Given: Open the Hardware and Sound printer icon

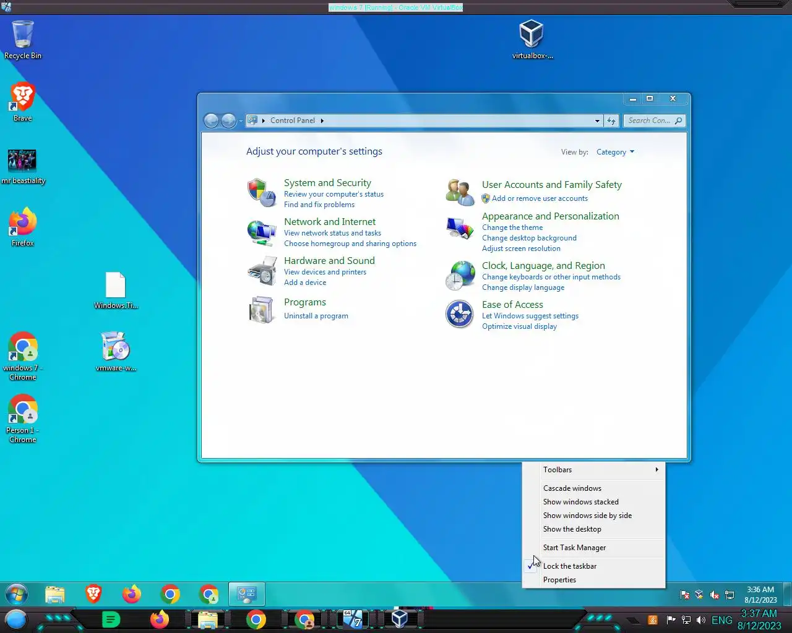Looking at the screenshot, I should pos(262,270).
